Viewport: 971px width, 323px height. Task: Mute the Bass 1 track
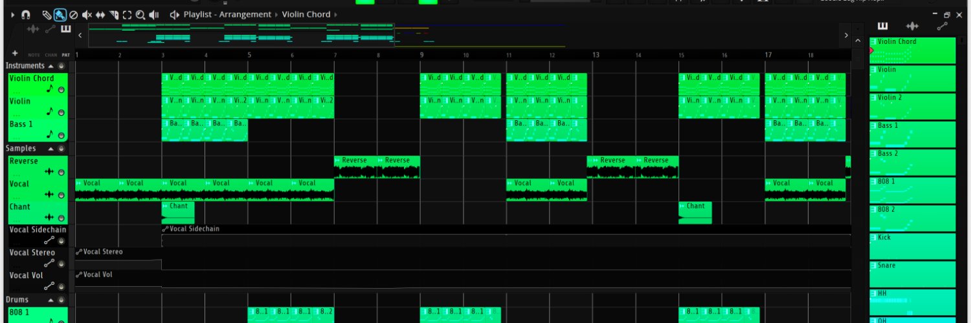61,136
